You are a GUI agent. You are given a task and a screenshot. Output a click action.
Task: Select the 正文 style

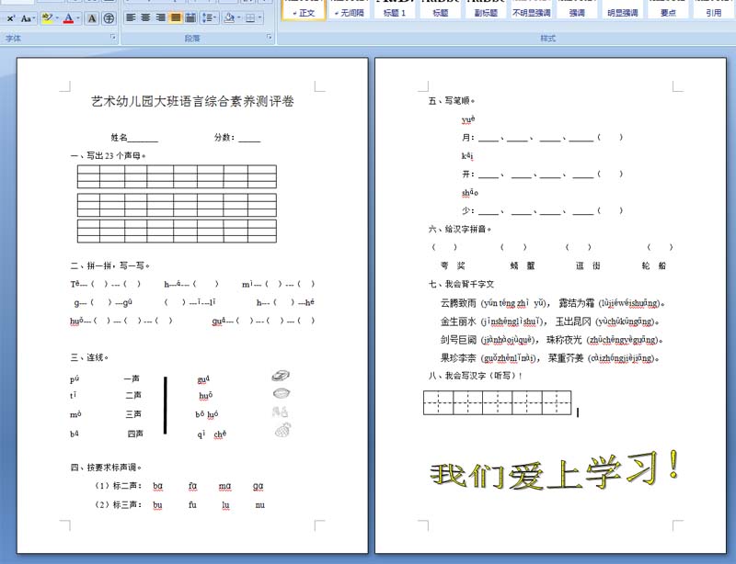tap(304, 10)
